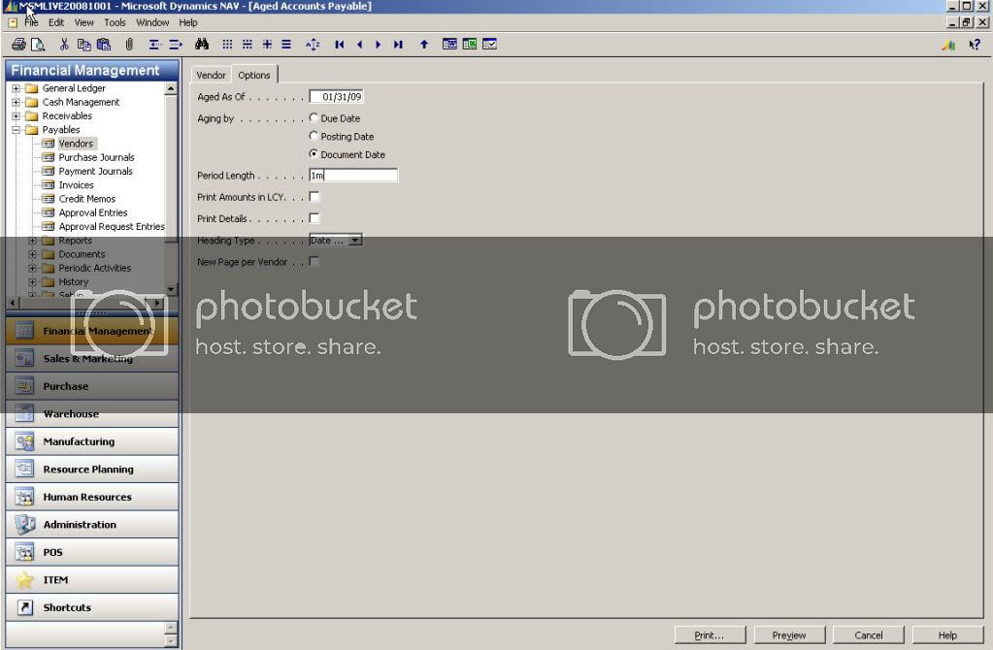Click the Print... button
This screenshot has width=993, height=650.
(710, 634)
